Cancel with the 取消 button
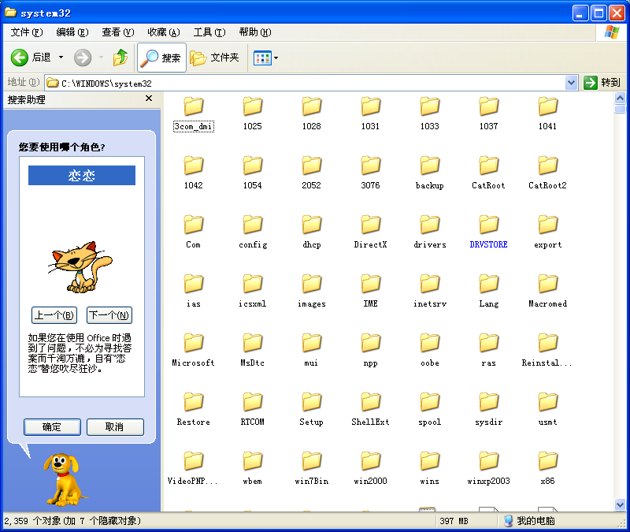The width and height of the screenshot is (630, 532). click(x=115, y=426)
